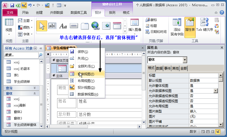Click the Save icon in quick access toolbar

pyautogui.click(x=12, y=5)
